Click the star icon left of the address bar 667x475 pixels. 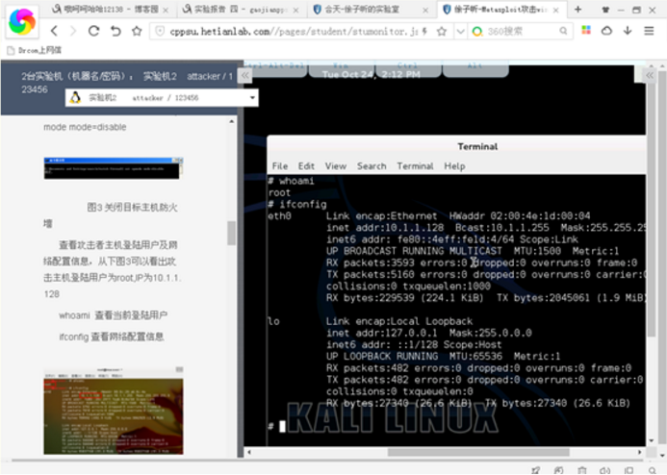coord(137,31)
